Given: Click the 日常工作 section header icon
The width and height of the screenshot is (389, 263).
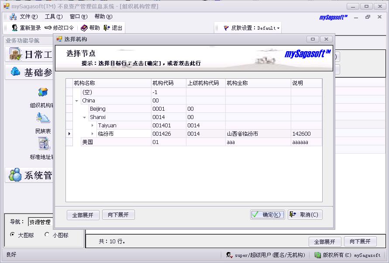Looking at the screenshot, I should tap(15, 54).
